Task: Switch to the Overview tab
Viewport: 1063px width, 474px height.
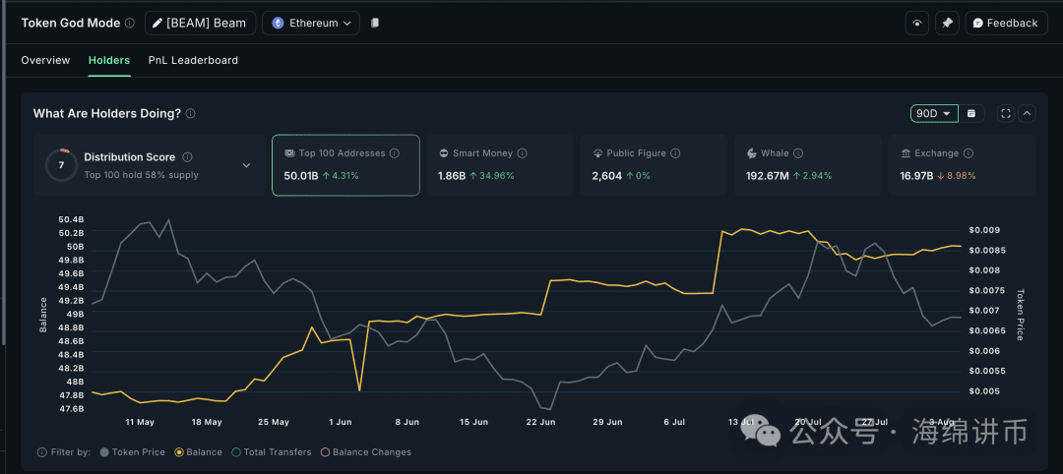Action: pos(45,60)
